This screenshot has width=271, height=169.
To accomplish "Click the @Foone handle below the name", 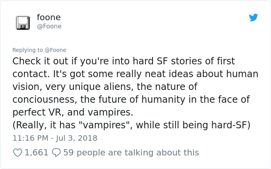I will (x=49, y=26).
